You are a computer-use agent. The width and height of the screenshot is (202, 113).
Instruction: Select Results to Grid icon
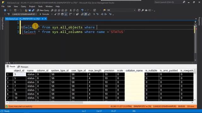[x=86, y=14]
